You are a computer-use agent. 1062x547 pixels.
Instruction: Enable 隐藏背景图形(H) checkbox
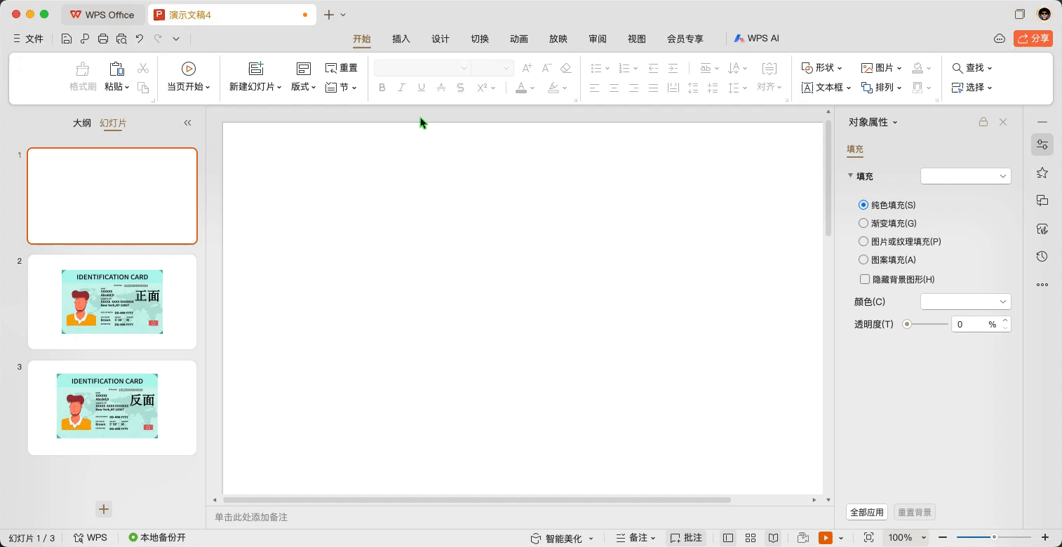click(865, 279)
